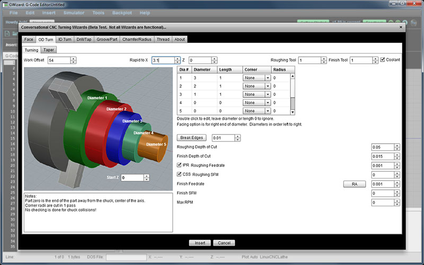424x265 pixels.
Task: Click the Notes text area
Action: 98,213
